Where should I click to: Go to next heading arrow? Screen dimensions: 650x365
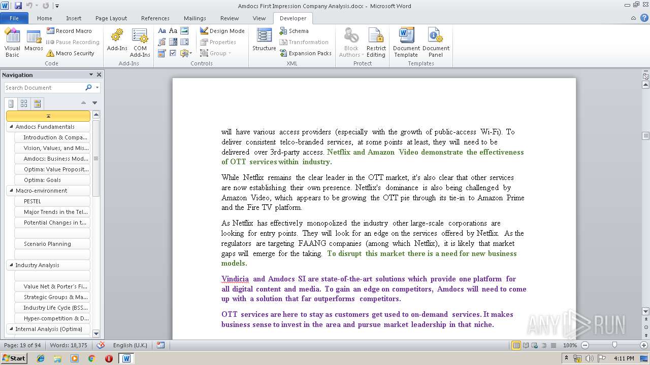coord(94,103)
